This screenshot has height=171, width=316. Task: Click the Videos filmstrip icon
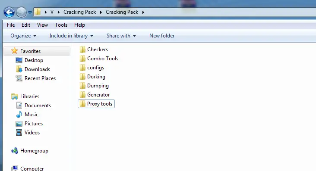19,133
